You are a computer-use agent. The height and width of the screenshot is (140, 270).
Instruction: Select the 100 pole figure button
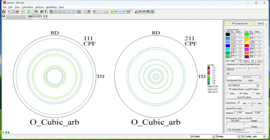[29, 16]
